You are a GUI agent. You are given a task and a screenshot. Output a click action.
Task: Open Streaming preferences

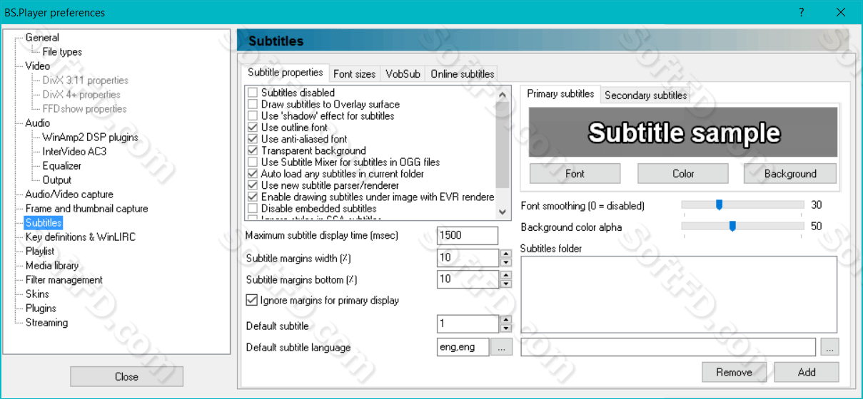click(47, 323)
